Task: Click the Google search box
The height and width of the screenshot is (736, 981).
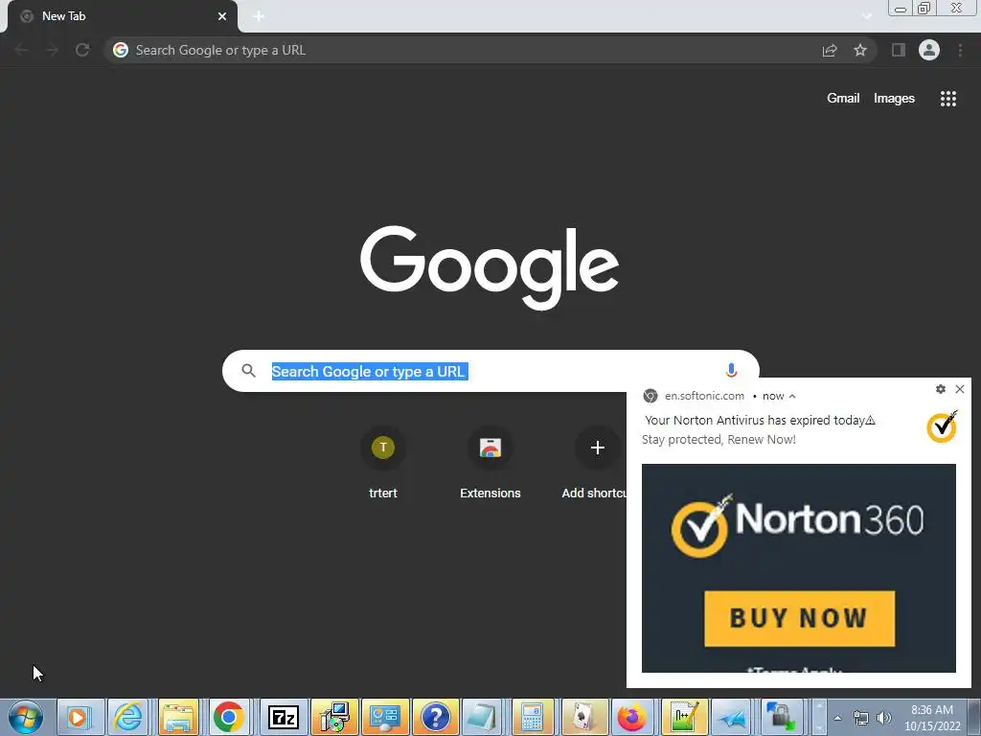Action: pos(490,371)
